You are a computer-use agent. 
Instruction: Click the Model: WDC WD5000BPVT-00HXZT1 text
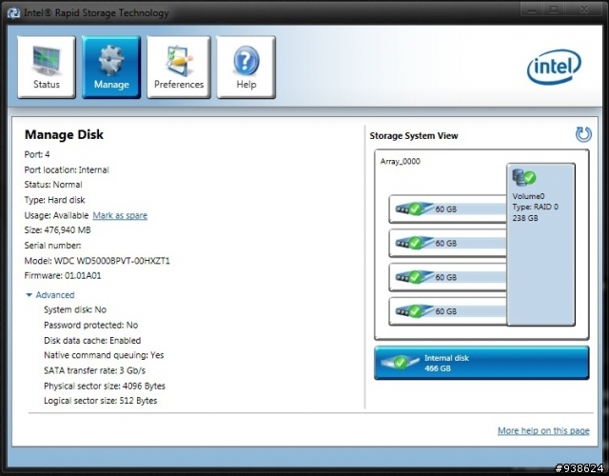pos(97,261)
